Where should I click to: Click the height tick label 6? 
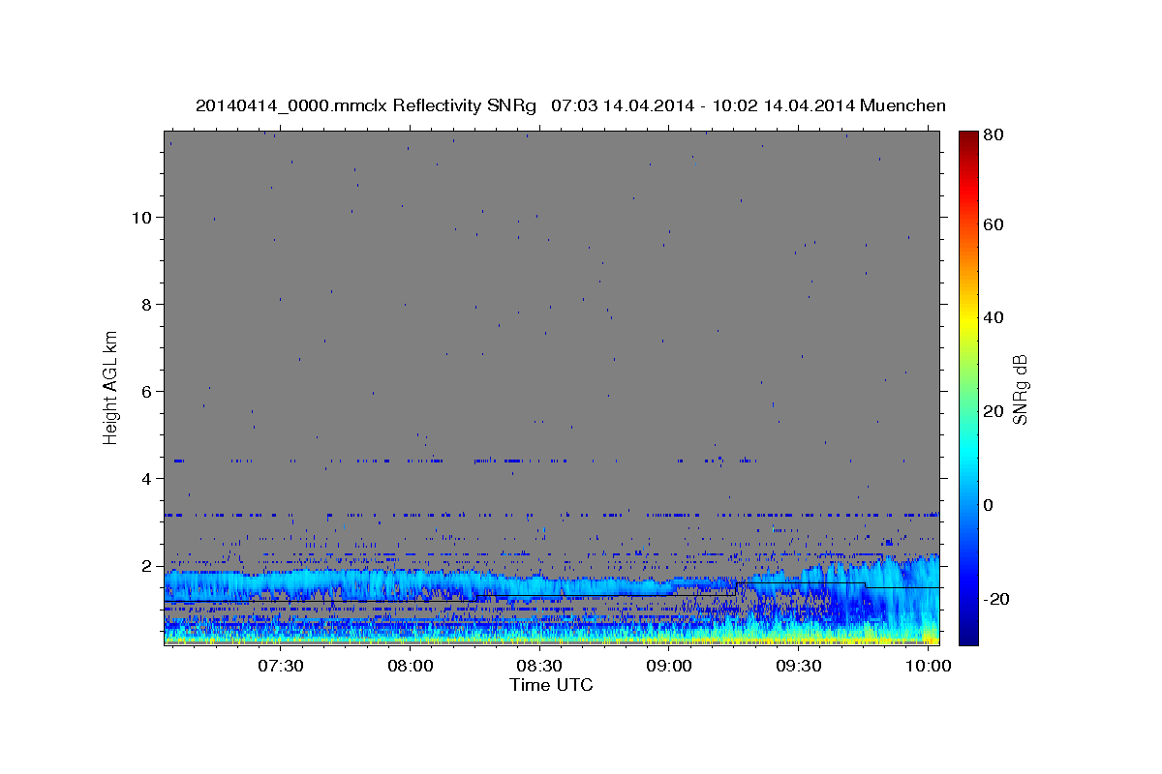[x=147, y=391]
